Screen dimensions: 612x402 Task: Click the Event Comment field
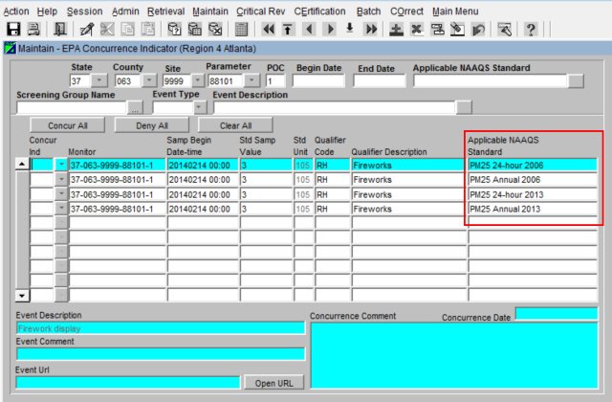[161, 354]
